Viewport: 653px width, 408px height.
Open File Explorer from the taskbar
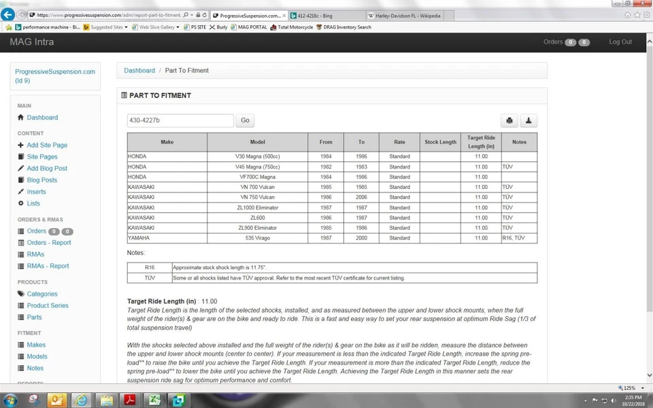(106, 400)
